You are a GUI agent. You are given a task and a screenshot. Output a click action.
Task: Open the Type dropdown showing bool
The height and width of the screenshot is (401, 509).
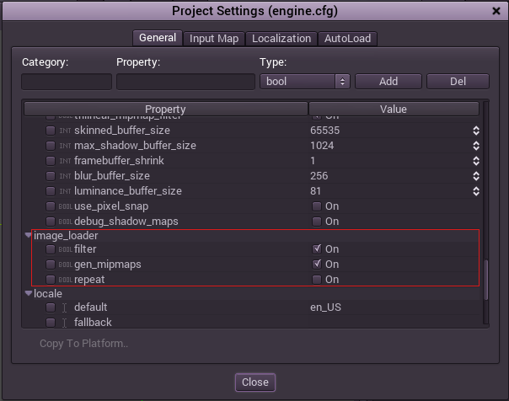coord(305,82)
